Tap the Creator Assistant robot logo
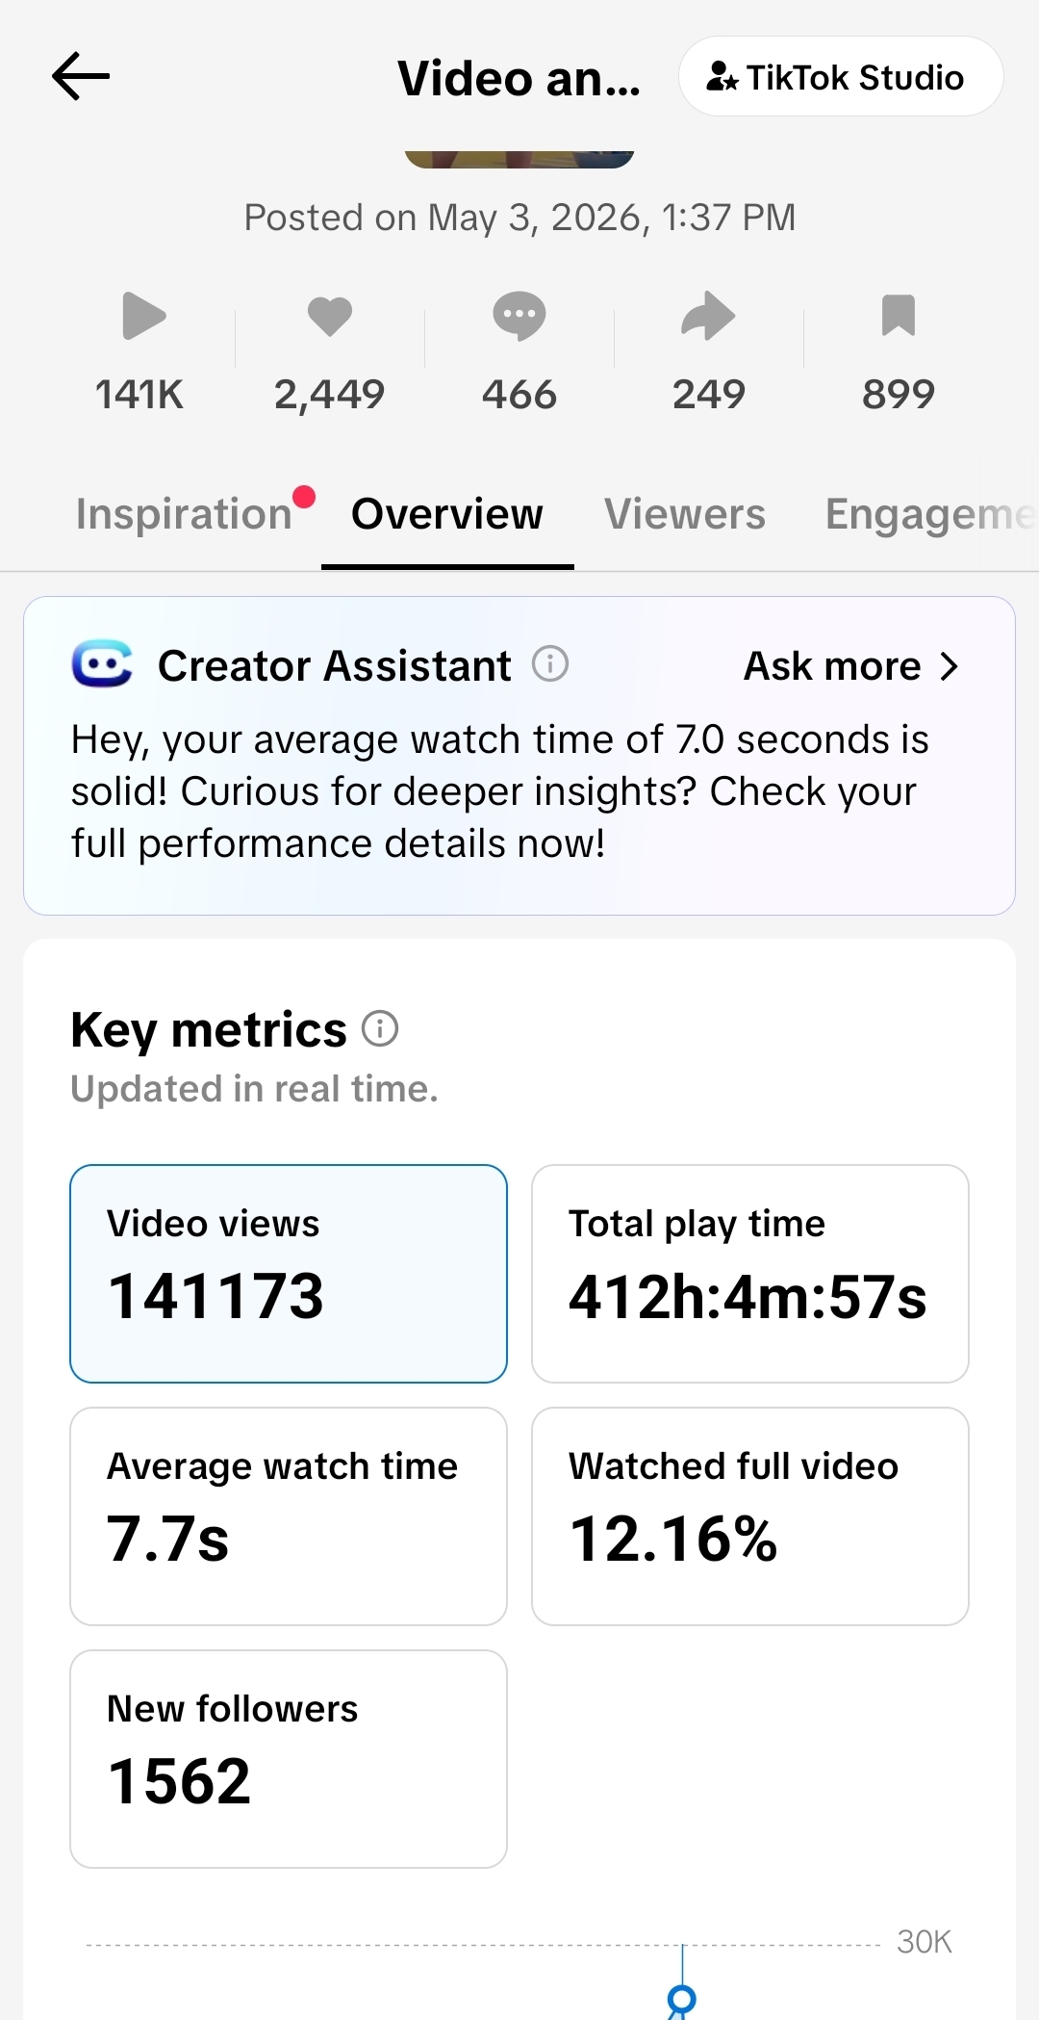1039x2020 pixels. 102,664
